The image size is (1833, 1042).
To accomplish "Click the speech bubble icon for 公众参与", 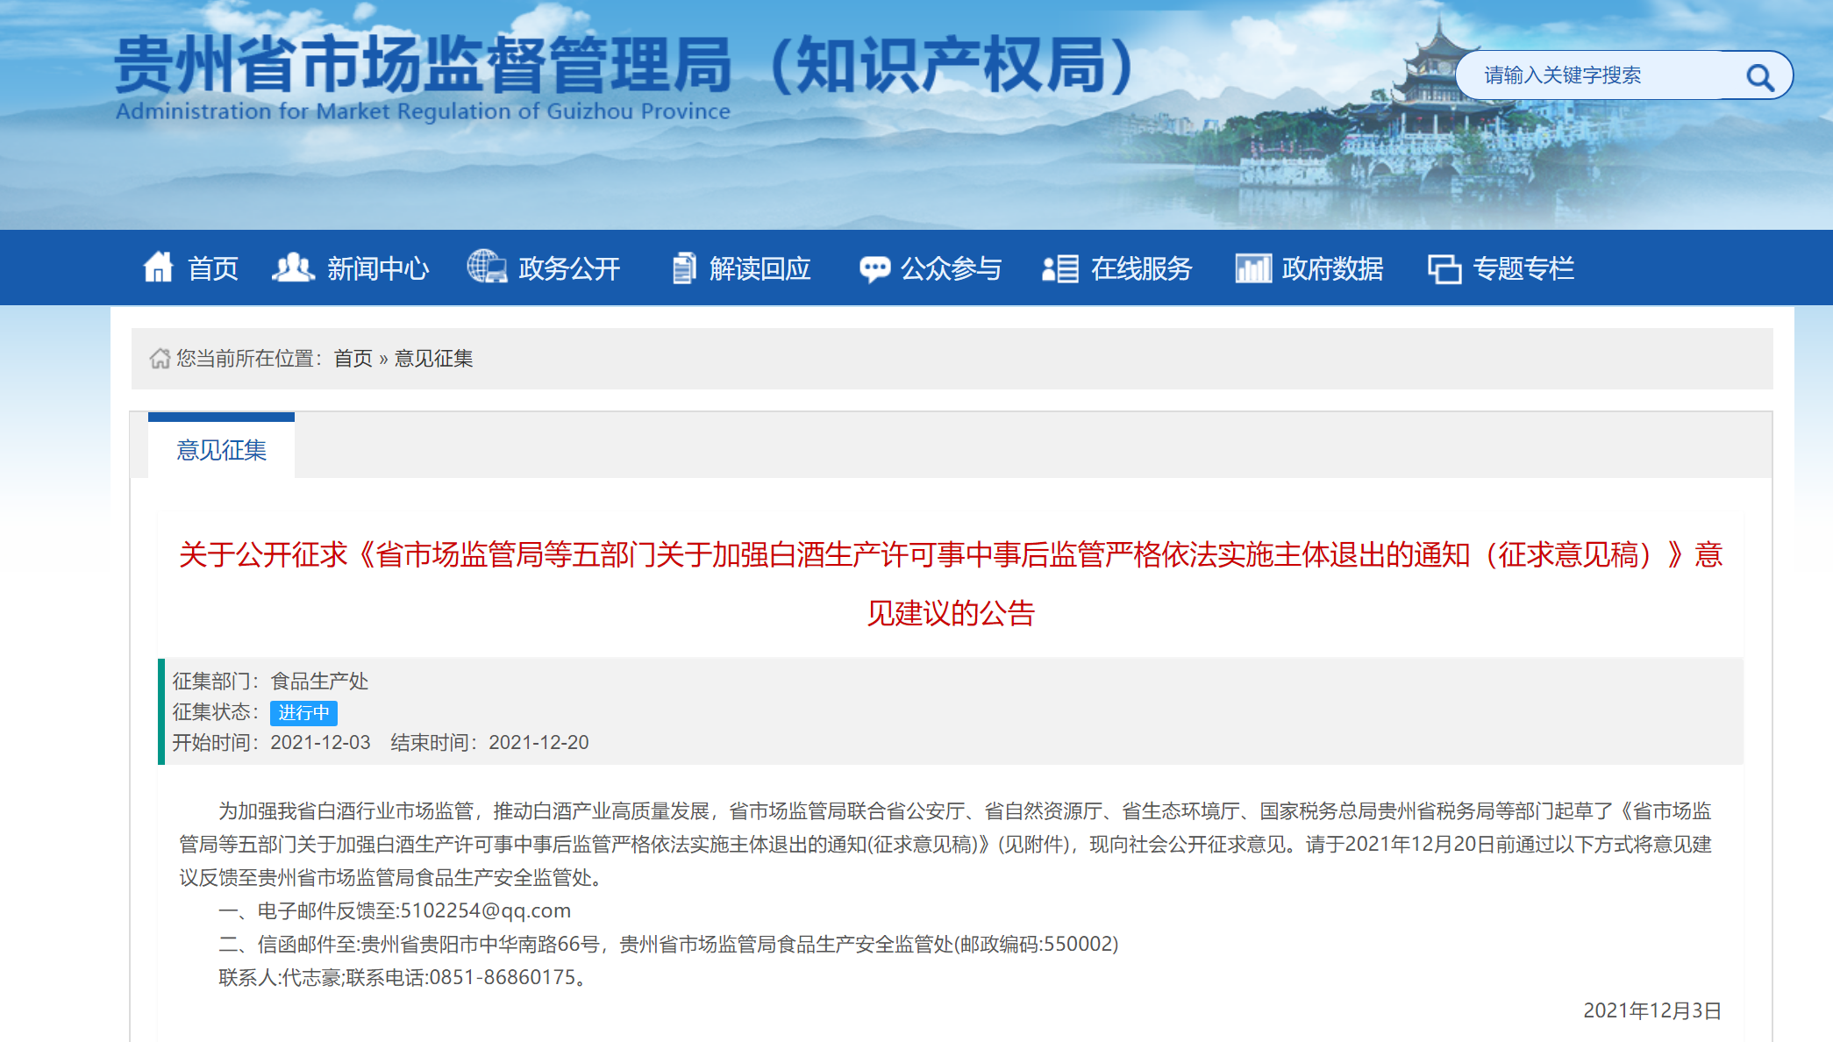I will pyautogui.click(x=874, y=268).
